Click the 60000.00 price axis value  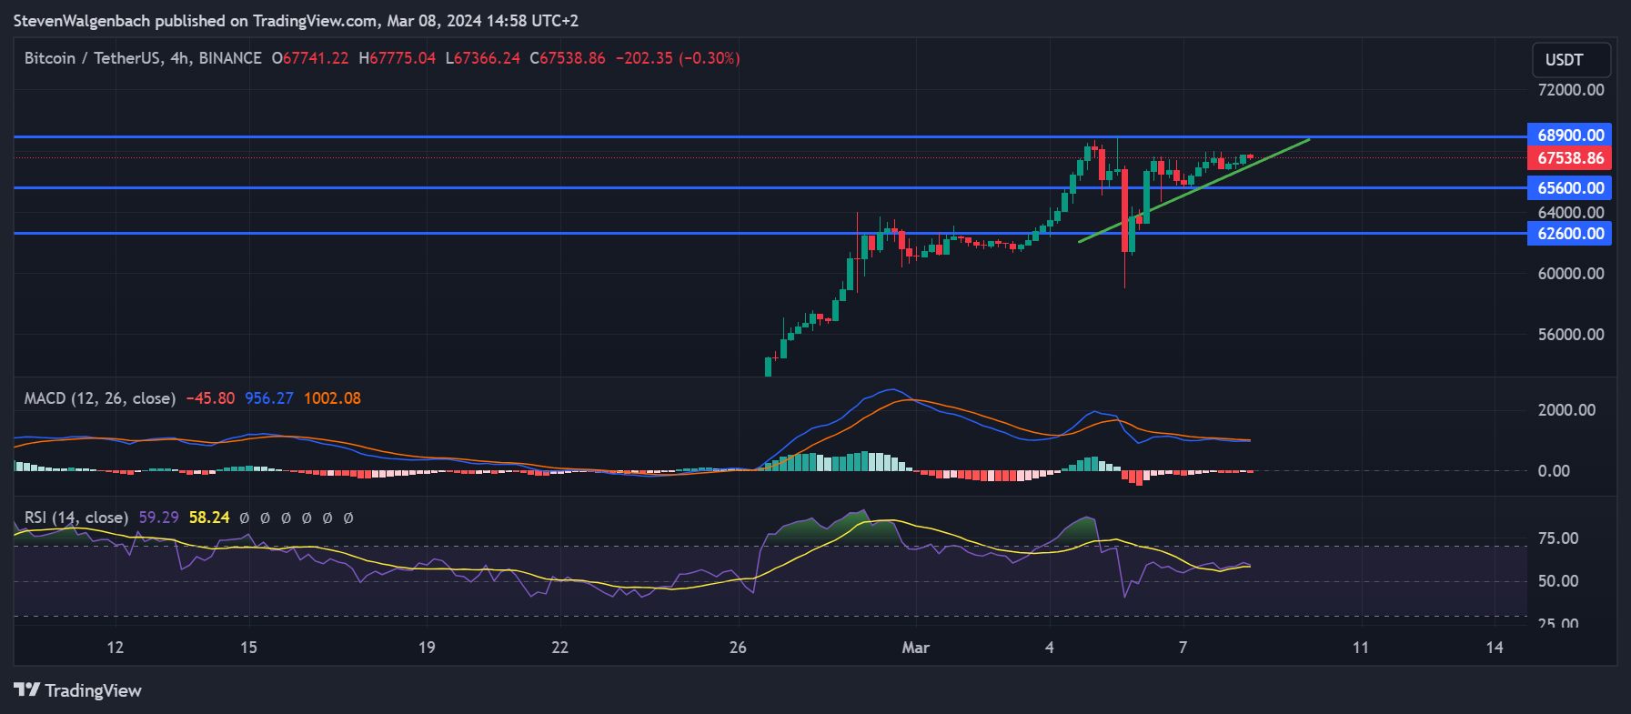coord(1571,274)
